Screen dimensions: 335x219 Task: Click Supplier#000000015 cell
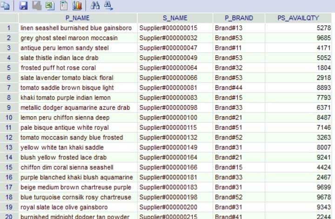tap(175, 28)
